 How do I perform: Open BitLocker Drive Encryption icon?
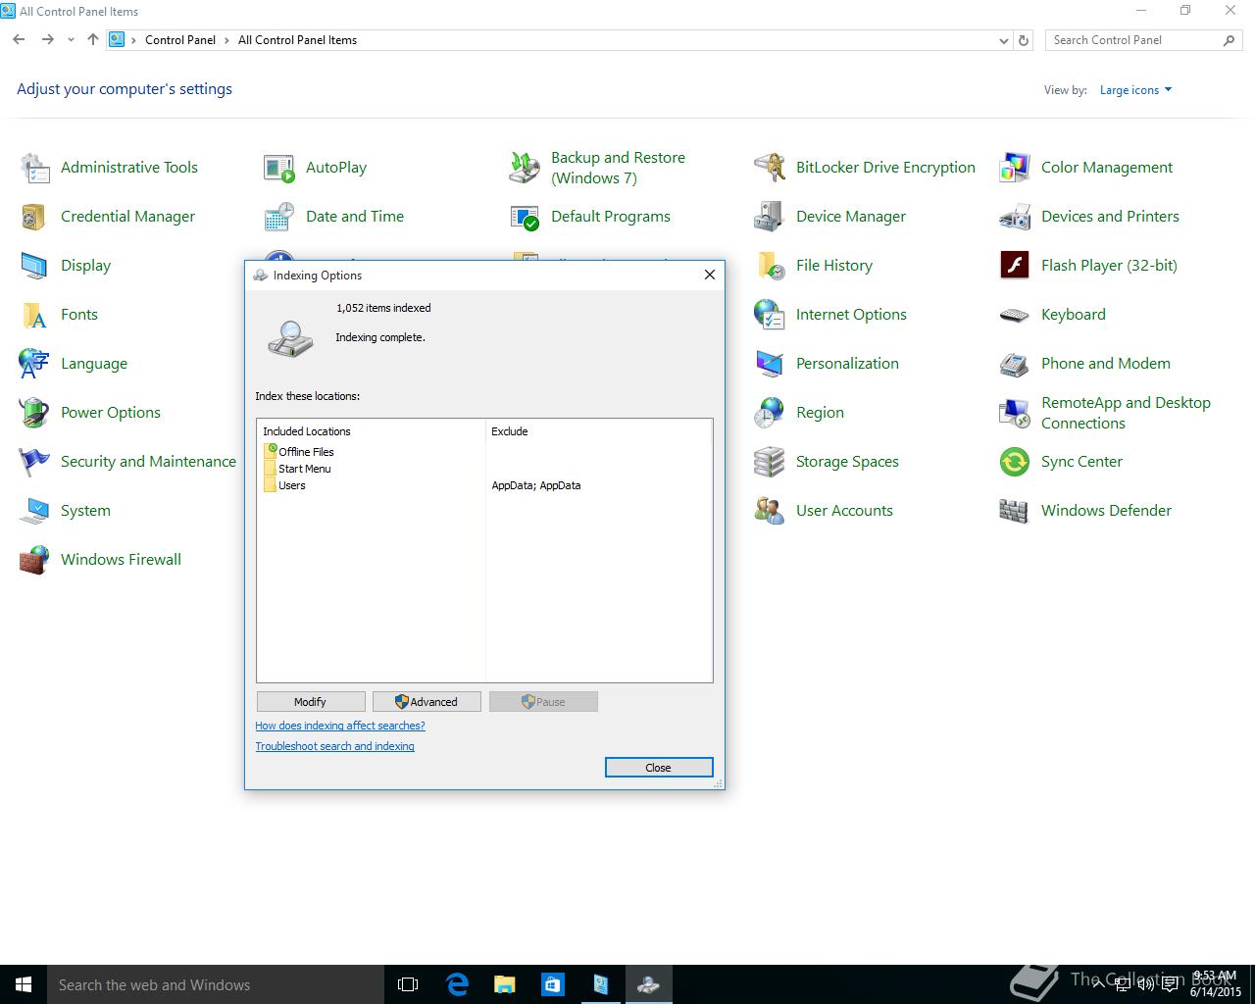(770, 168)
